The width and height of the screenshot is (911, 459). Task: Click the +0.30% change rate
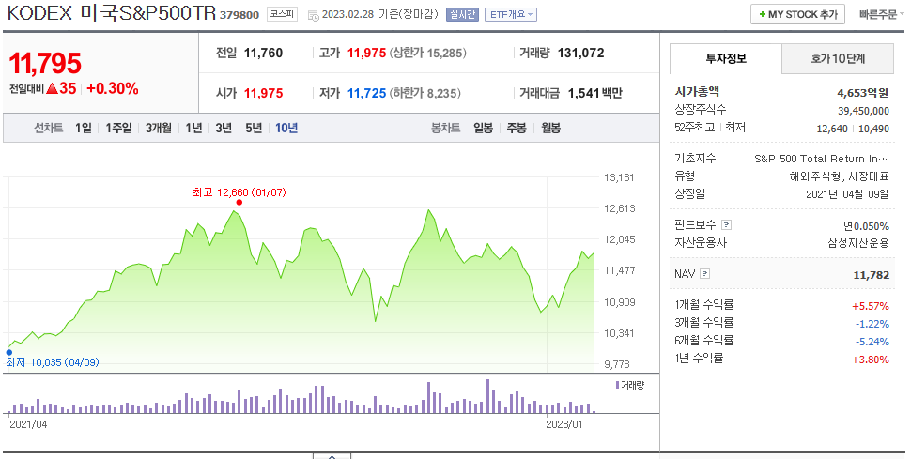(x=113, y=88)
